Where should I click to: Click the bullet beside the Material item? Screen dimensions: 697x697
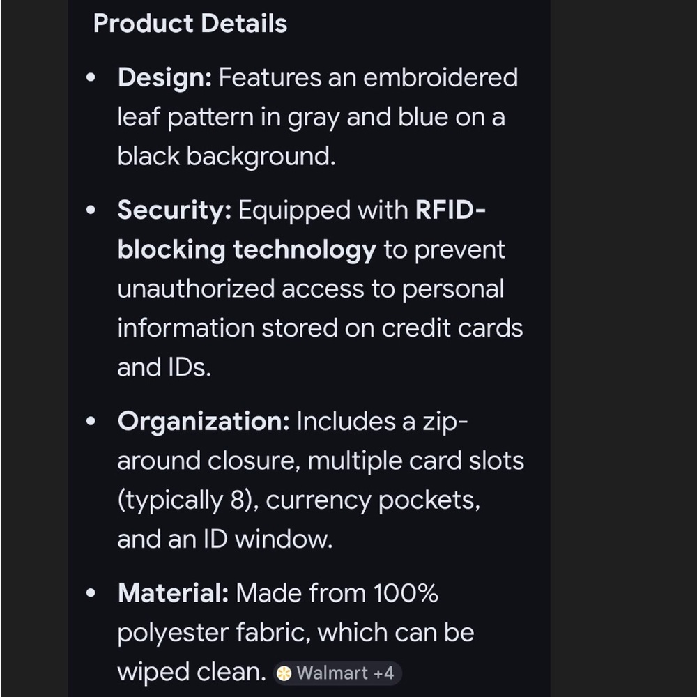pyautogui.click(x=91, y=593)
